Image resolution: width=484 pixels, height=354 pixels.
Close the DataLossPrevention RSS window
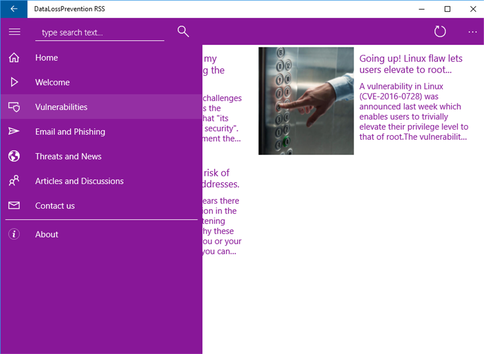[x=473, y=9]
